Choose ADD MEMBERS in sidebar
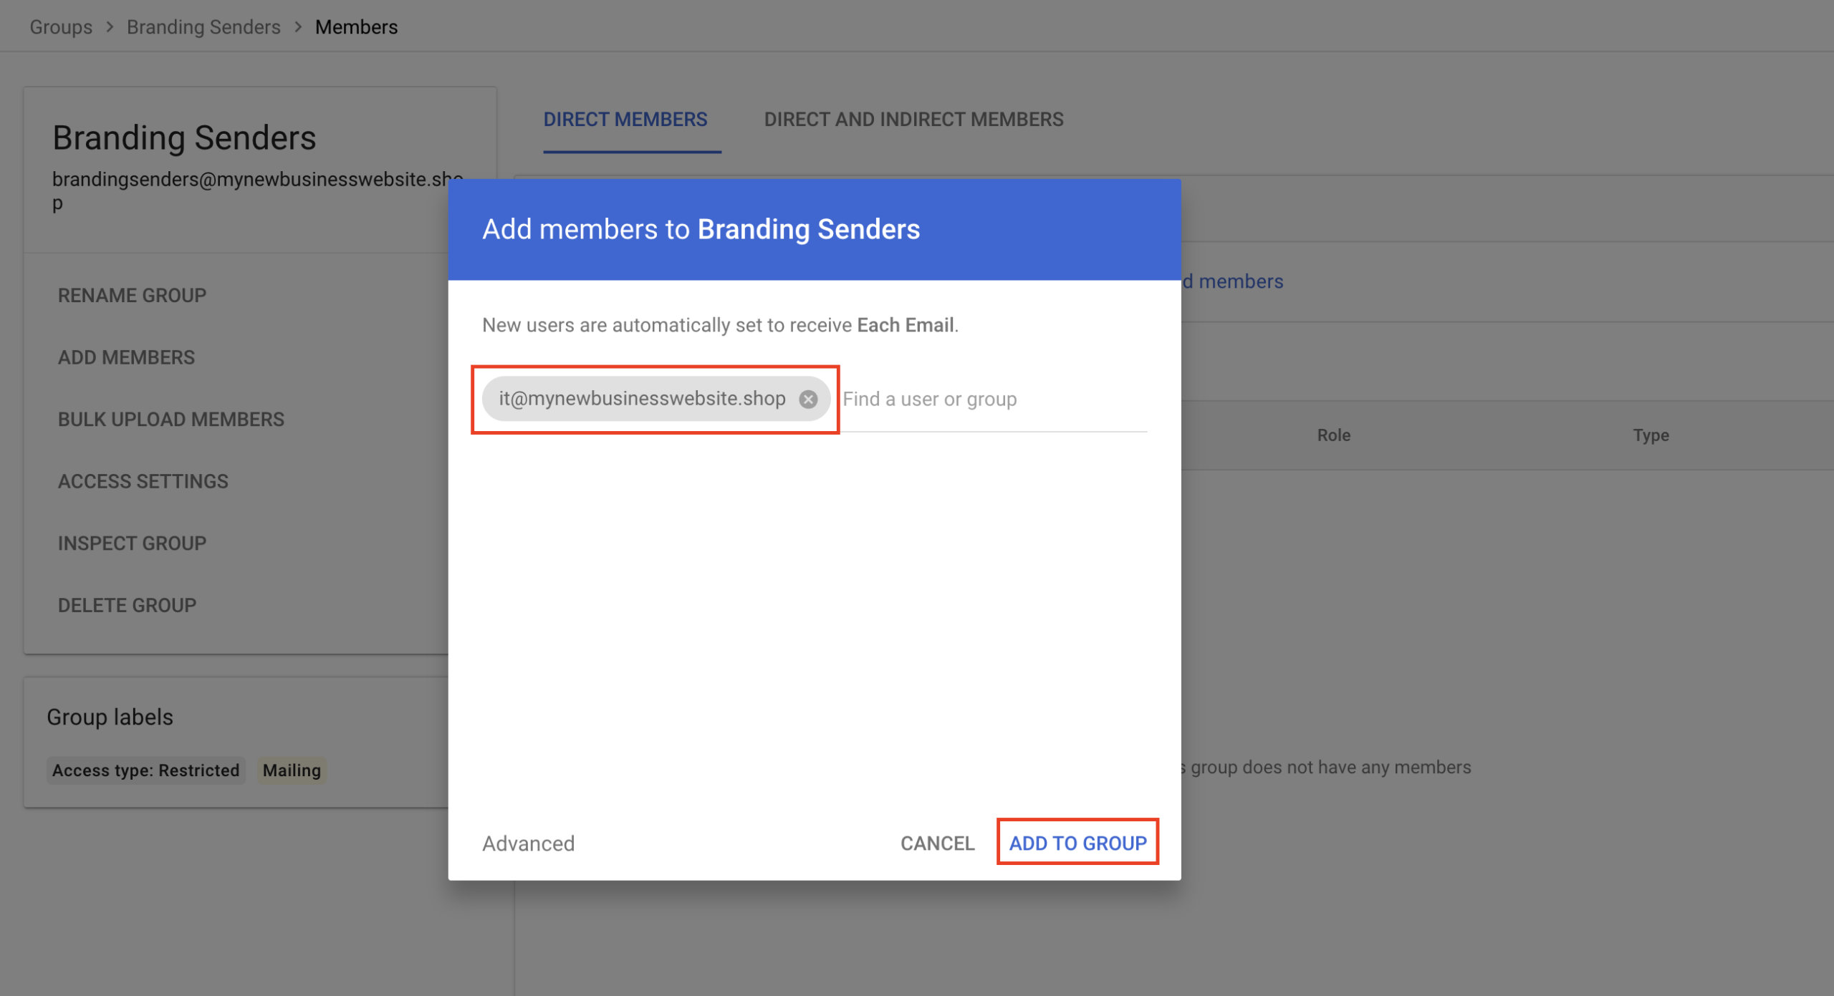The width and height of the screenshot is (1834, 996). click(126, 357)
